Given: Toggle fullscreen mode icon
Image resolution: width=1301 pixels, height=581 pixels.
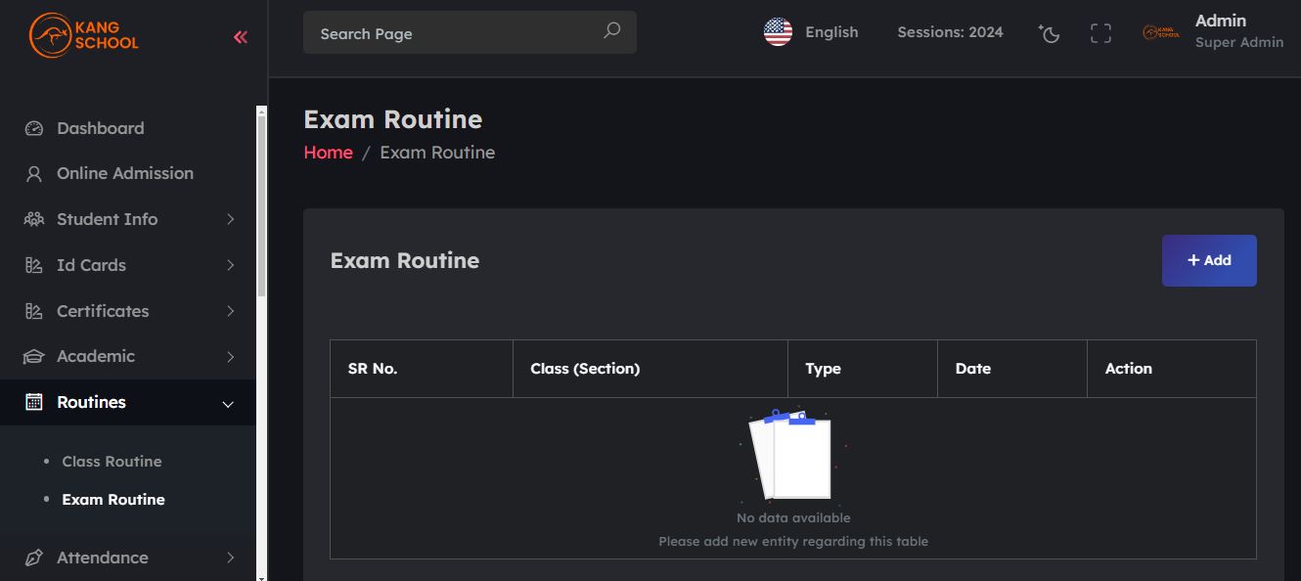Looking at the screenshot, I should [1100, 33].
